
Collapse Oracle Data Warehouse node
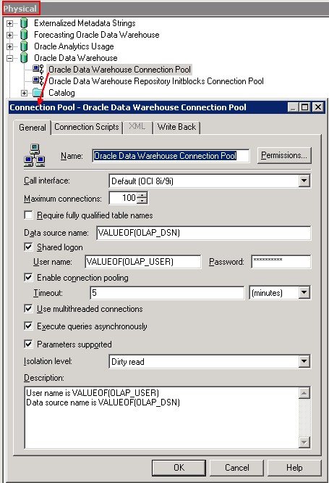pos(10,58)
